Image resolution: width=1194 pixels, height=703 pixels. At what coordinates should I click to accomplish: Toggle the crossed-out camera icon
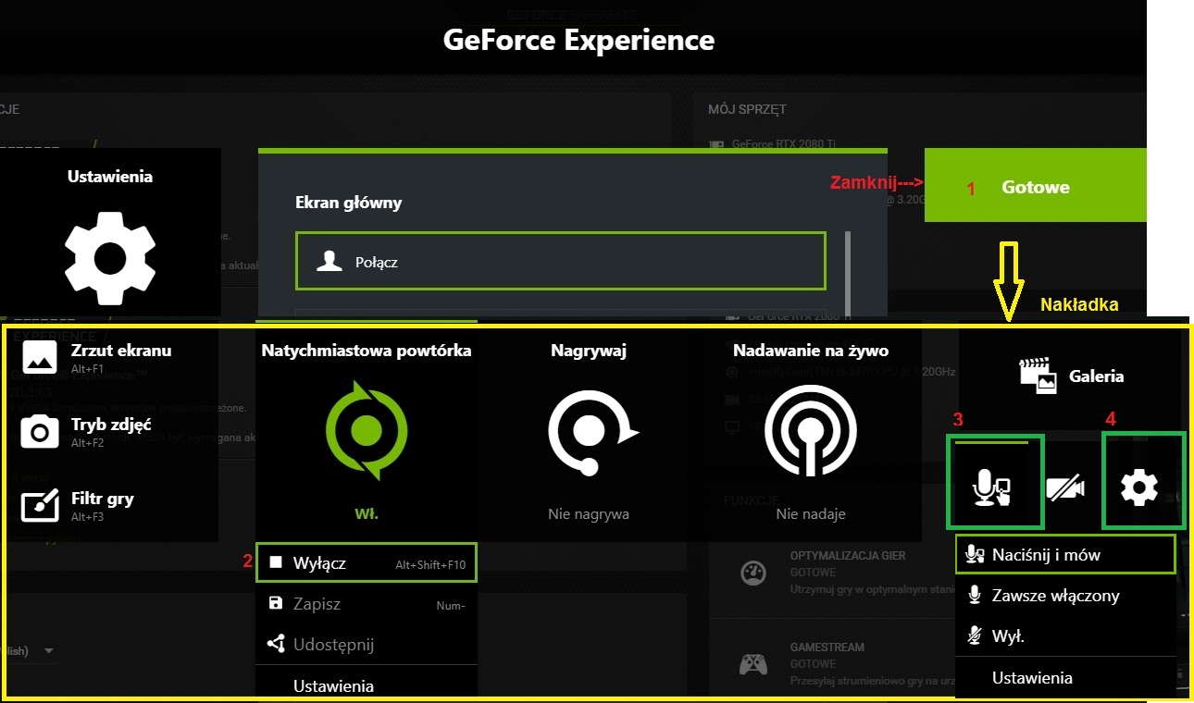(x=1065, y=487)
